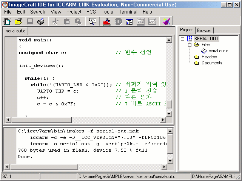Click output pane vertical scrollbar thumb
Screen dimensions: 242x181
click(170, 144)
